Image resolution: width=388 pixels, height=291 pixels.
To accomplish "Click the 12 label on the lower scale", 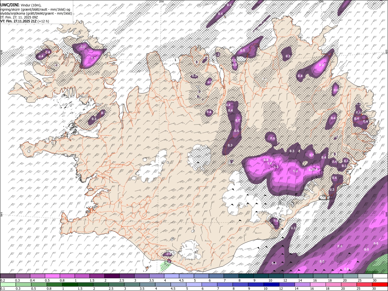I will (x=281, y=289).
